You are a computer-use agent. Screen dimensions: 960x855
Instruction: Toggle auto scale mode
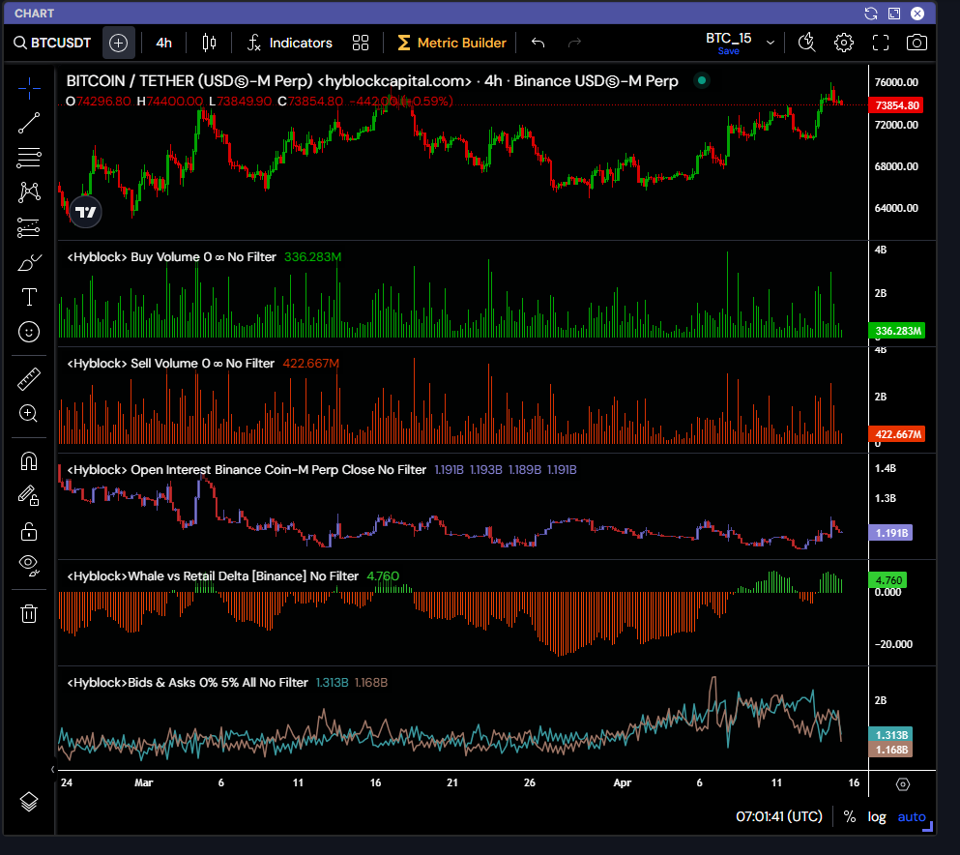point(912,816)
